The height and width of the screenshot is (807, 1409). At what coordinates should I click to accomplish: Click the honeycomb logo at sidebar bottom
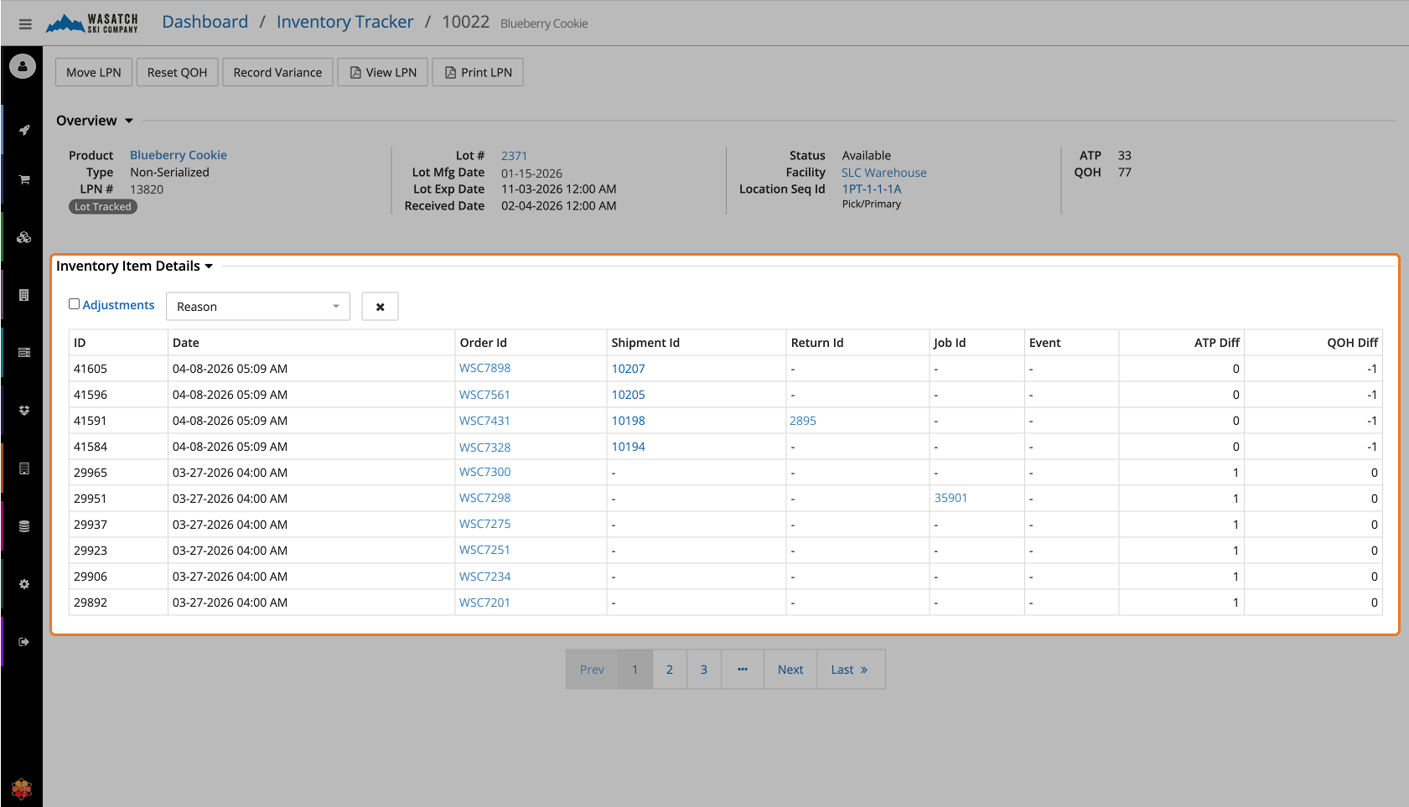[x=22, y=789]
